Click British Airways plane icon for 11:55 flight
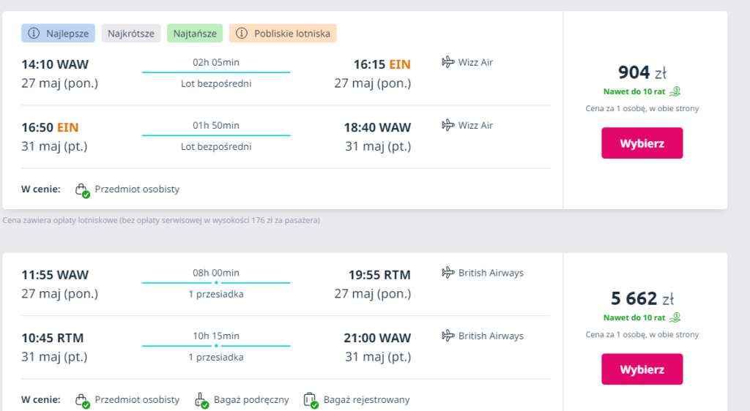This screenshot has width=750, height=411. pyautogui.click(x=448, y=273)
